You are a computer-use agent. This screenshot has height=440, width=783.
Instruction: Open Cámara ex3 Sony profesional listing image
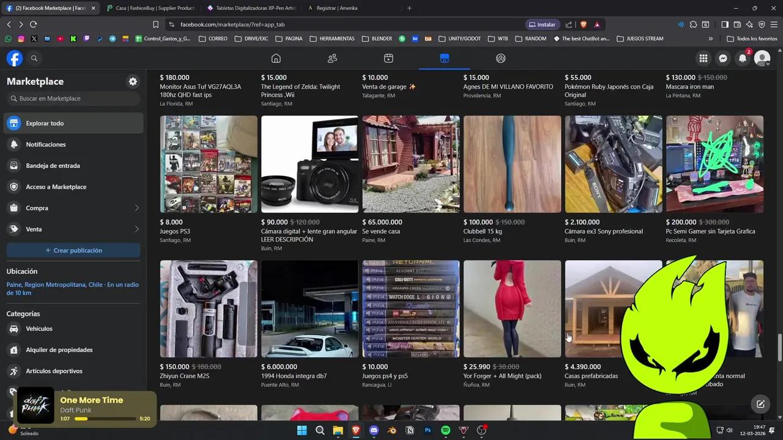point(614,164)
